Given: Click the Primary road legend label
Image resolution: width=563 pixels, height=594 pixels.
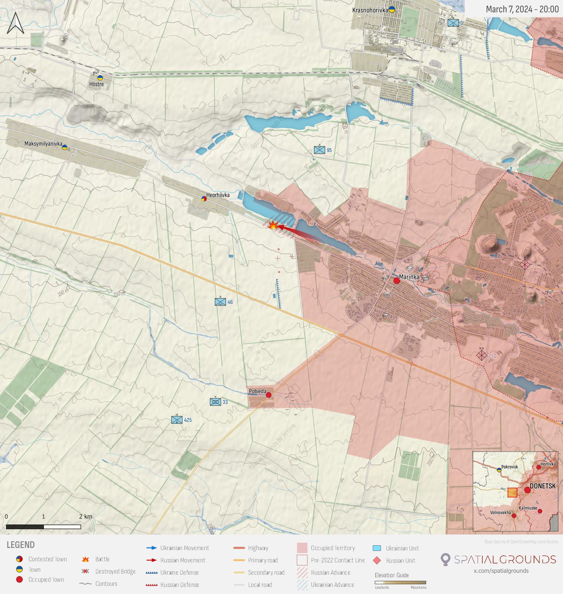Looking at the screenshot, I should click(263, 560).
